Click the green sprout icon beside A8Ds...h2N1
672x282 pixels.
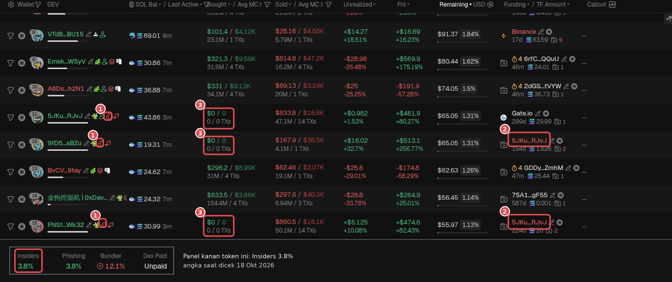coord(97,89)
